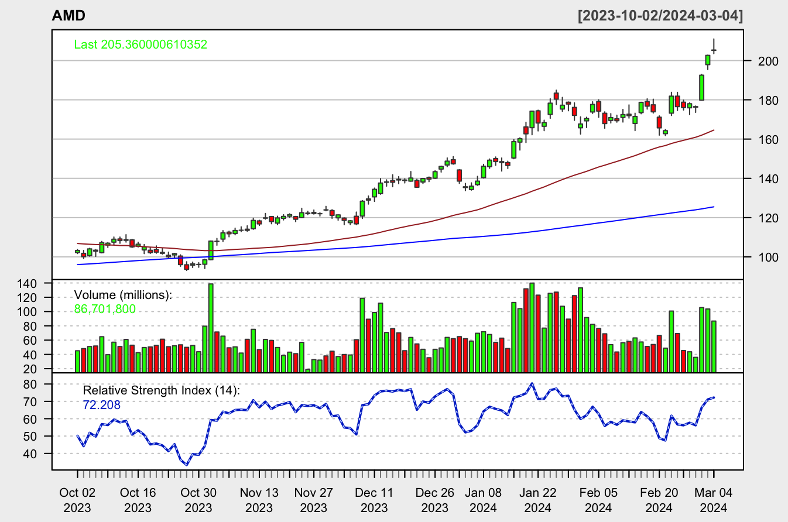Click the Feb 20 2024 date label

[659, 499]
